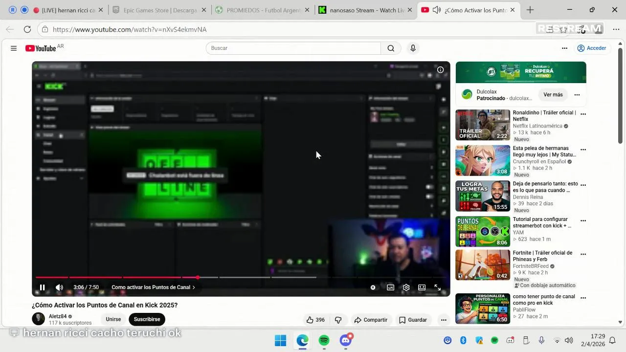The image size is (626, 352).
Task: Save the video with Guardar
Action: coord(413,320)
